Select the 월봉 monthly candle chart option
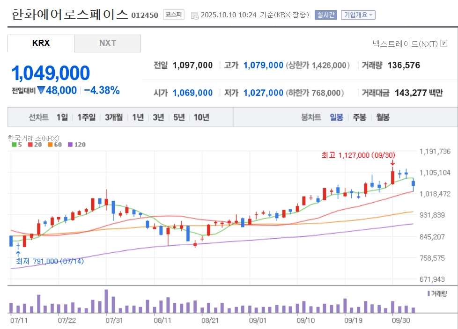The height and width of the screenshot is (329, 458). pos(383,117)
